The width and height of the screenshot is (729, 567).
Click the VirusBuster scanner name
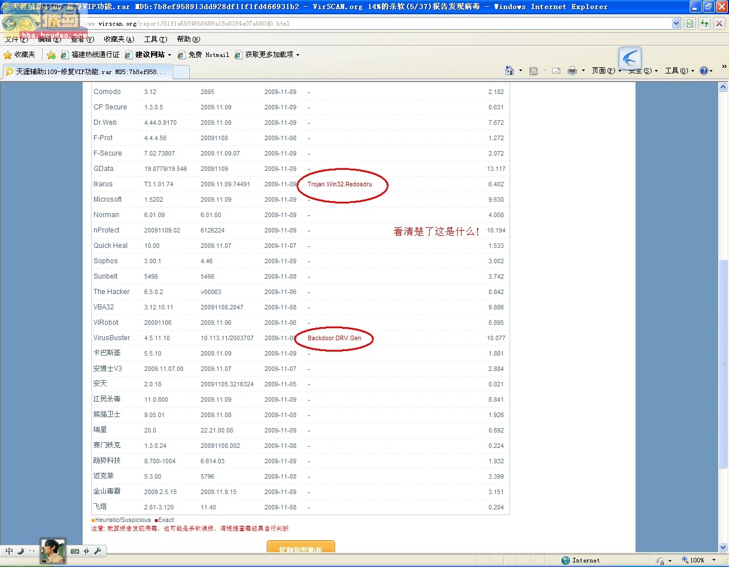click(112, 338)
